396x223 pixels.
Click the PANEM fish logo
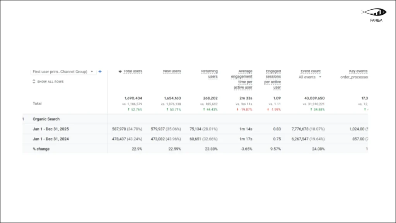(374, 12)
